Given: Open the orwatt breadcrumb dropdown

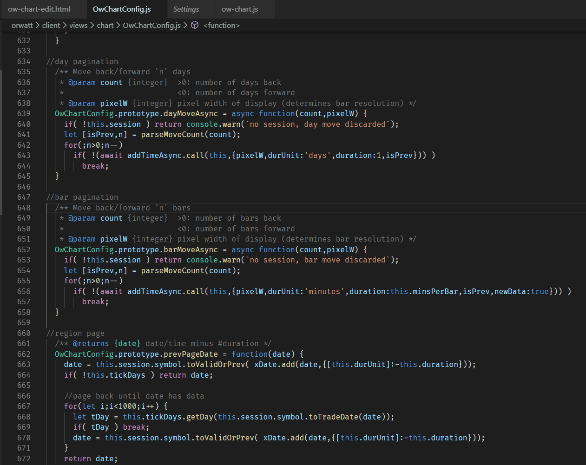Looking at the screenshot, I should 22,26.
